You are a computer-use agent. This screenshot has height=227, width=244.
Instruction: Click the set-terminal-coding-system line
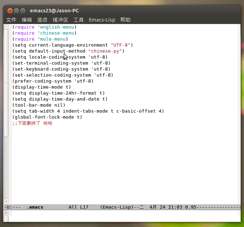(61, 63)
